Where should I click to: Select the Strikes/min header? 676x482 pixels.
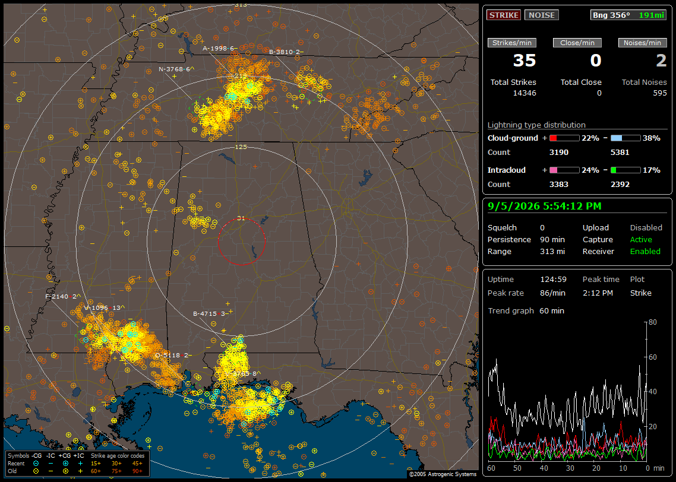pos(511,43)
